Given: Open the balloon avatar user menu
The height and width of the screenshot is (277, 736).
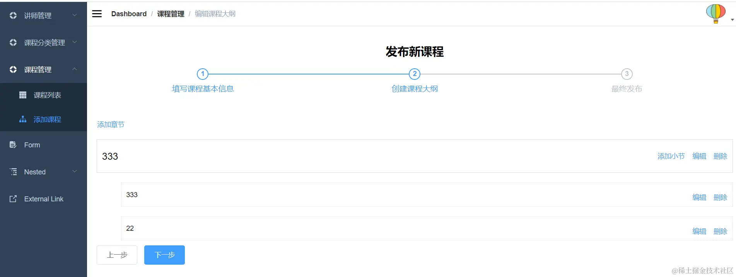Looking at the screenshot, I should (x=716, y=14).
